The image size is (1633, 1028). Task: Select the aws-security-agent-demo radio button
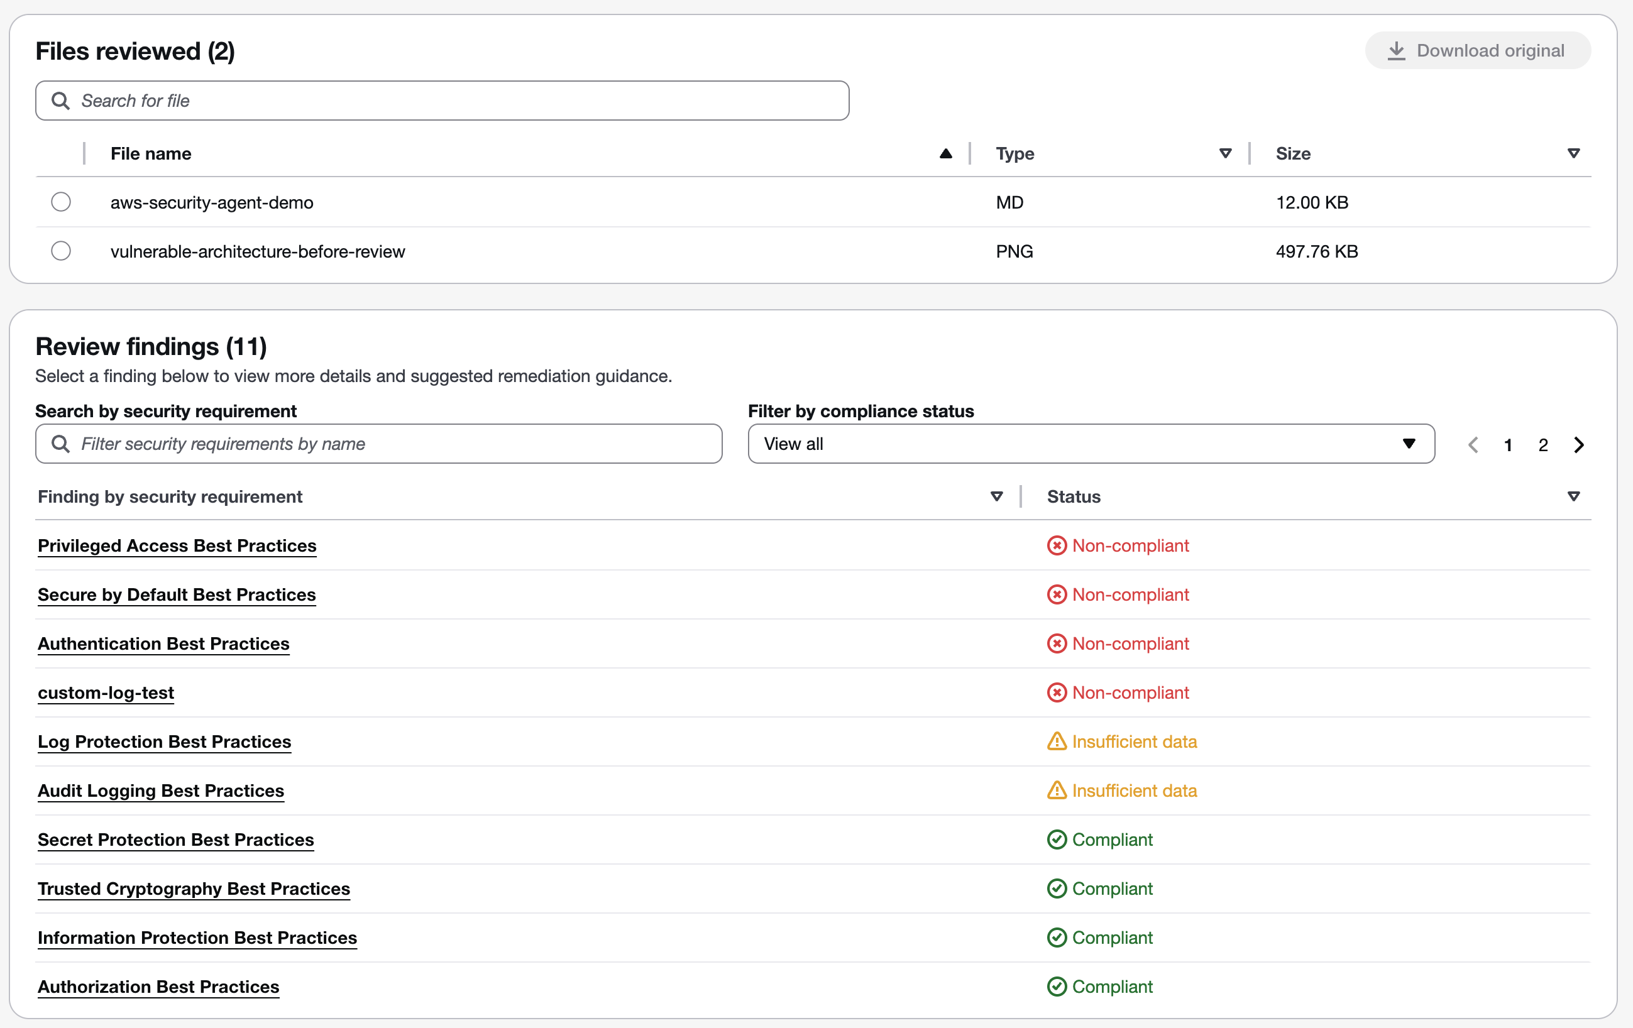[x=61, y=202]
